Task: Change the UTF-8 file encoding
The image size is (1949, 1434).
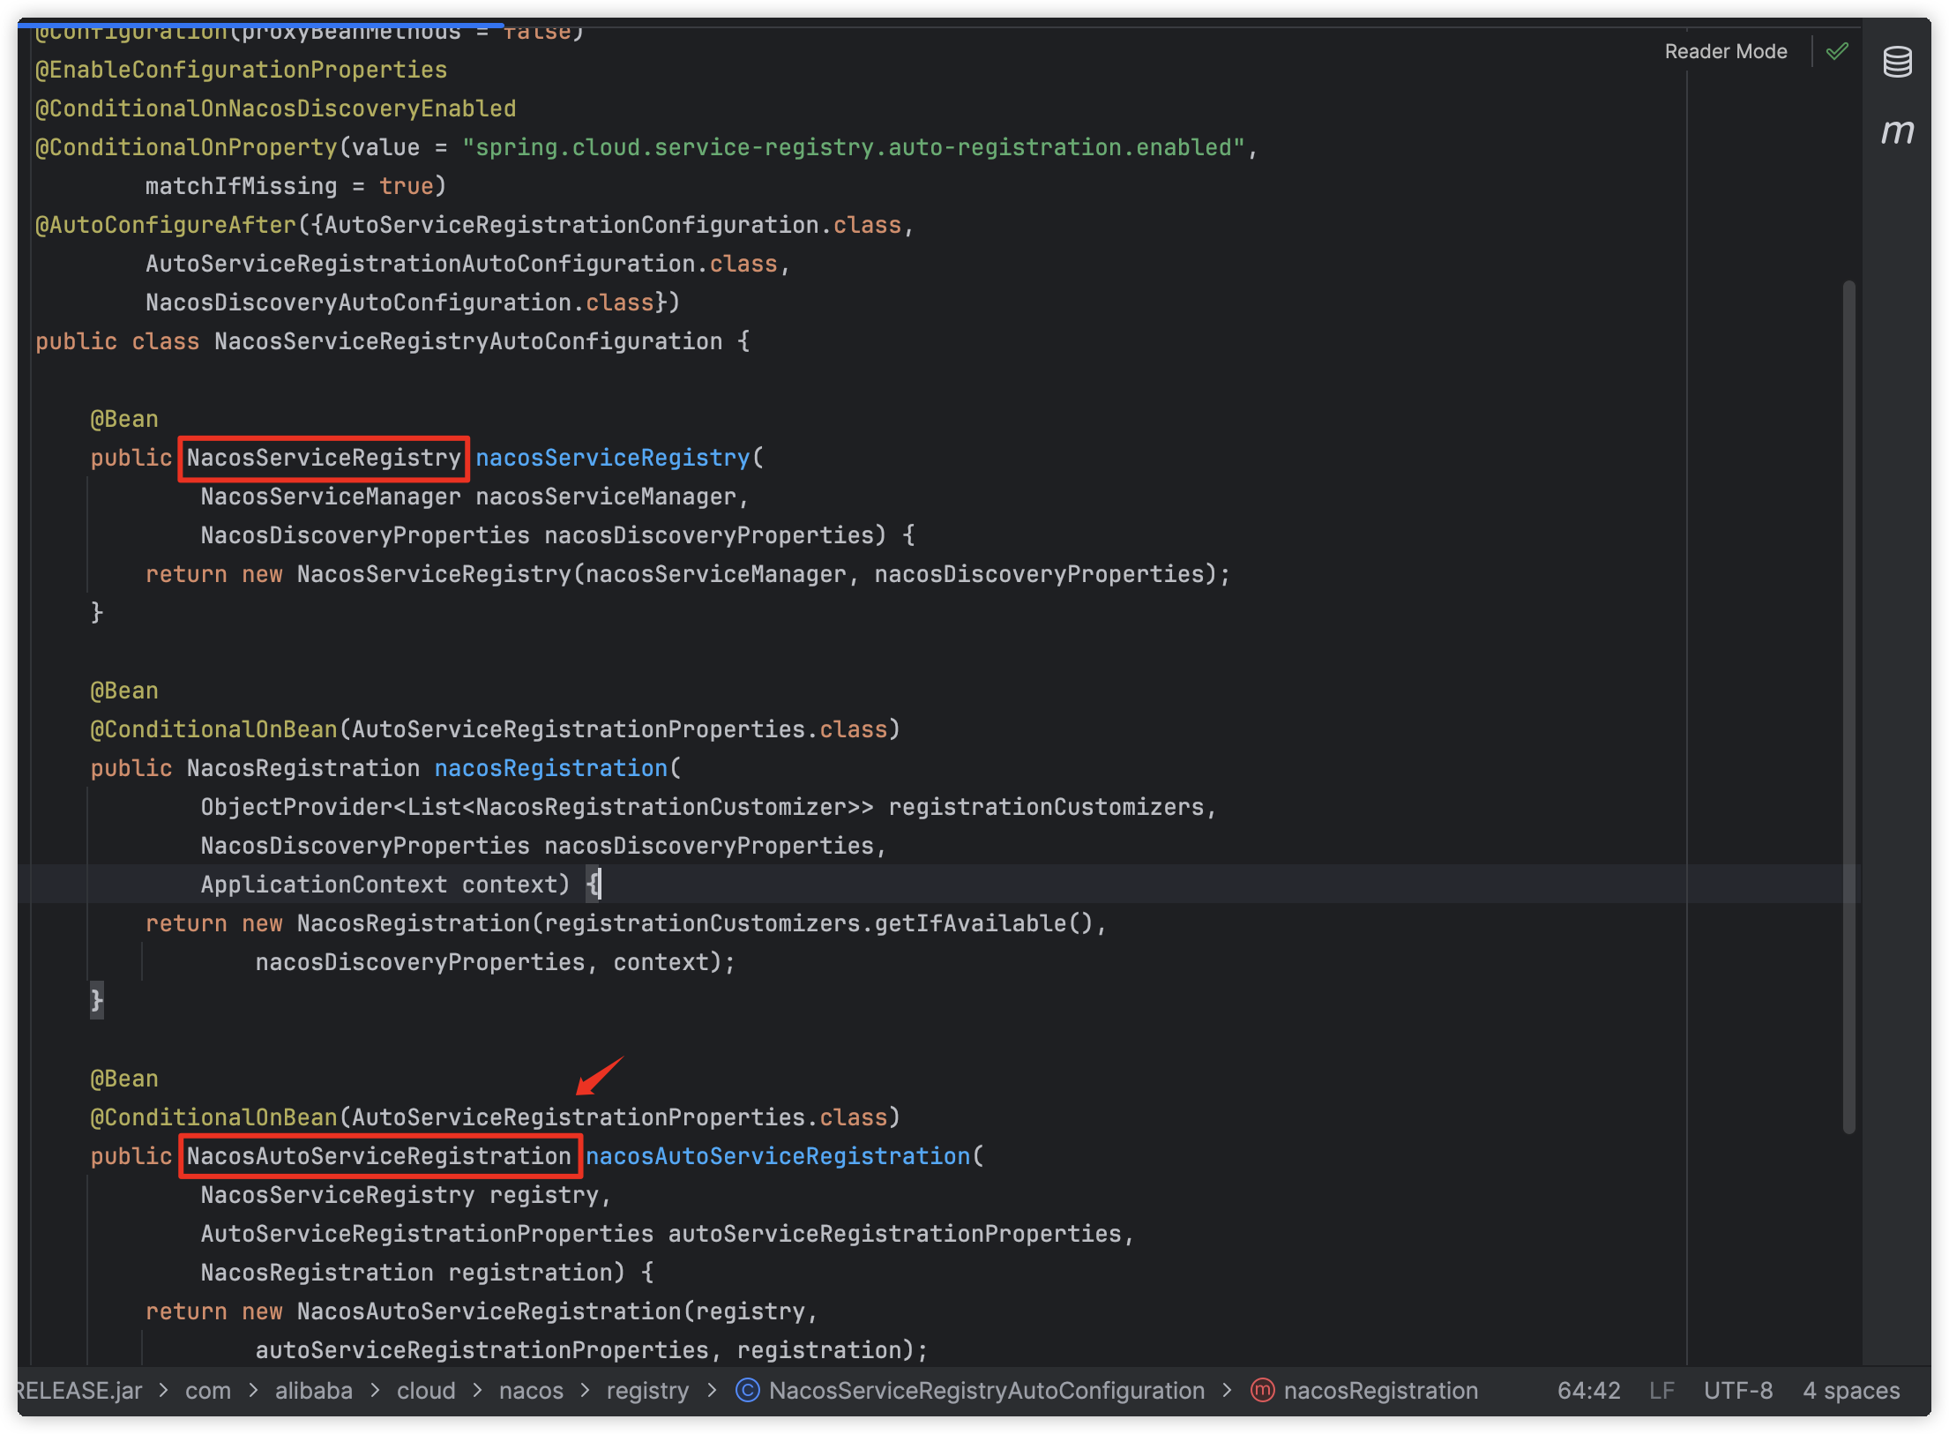Action: (1737, 1390)
